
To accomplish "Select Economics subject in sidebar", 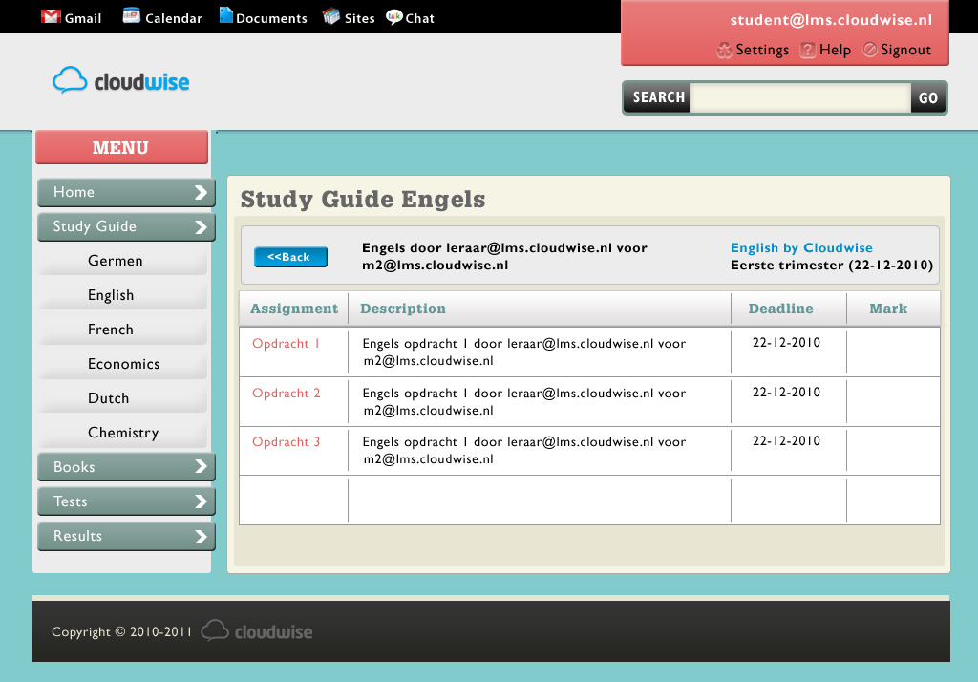I will coord(122,364).
